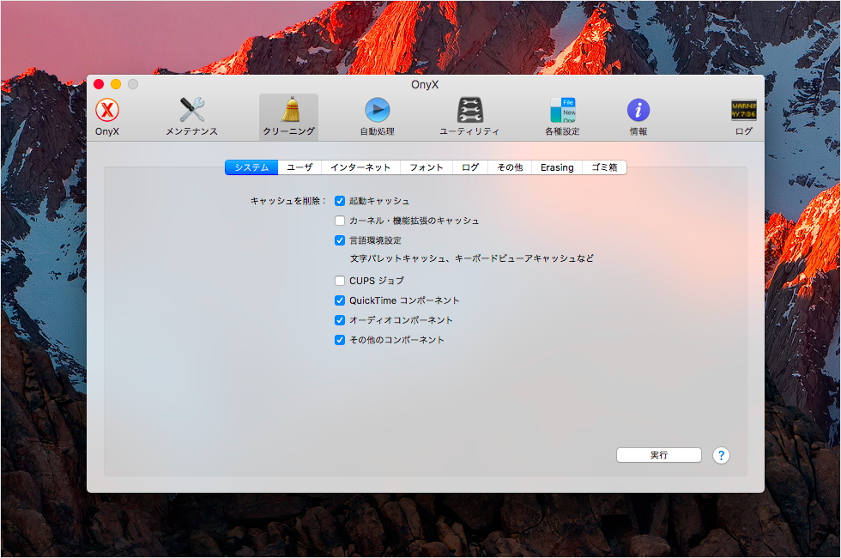Switch to the その他 tab

510,167
